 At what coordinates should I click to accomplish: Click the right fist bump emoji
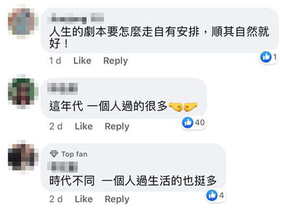tap(191, 106)
